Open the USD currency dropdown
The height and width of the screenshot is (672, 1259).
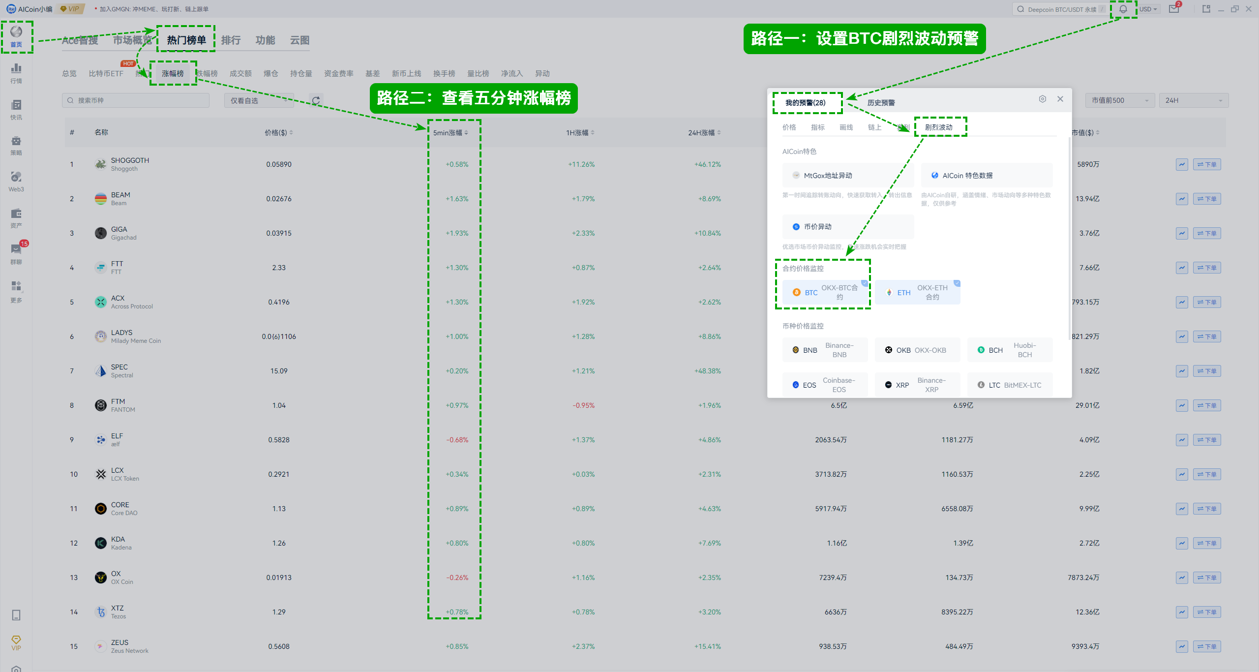(x=1148, y=9)
